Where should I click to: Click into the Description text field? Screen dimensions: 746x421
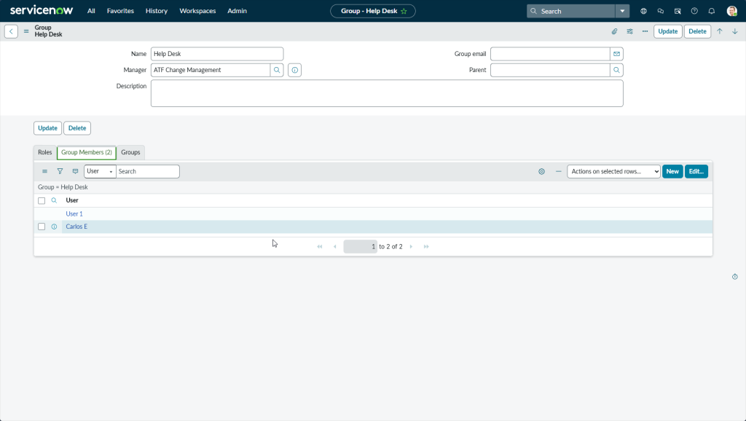[386, 93]
